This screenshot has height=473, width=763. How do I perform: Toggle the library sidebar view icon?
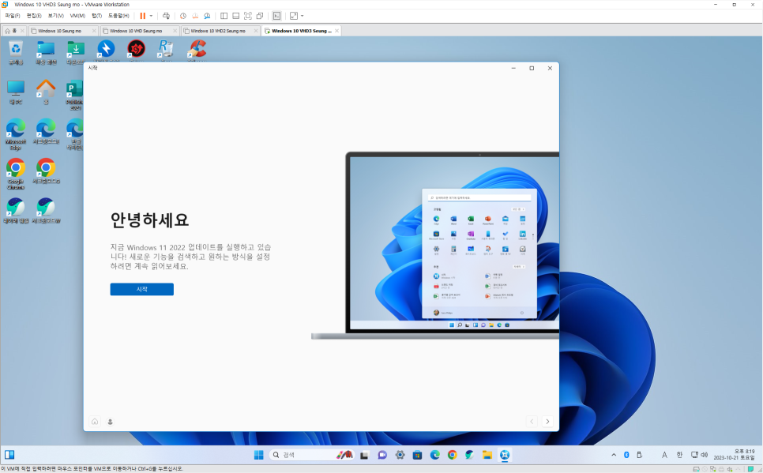coord(224,16)
